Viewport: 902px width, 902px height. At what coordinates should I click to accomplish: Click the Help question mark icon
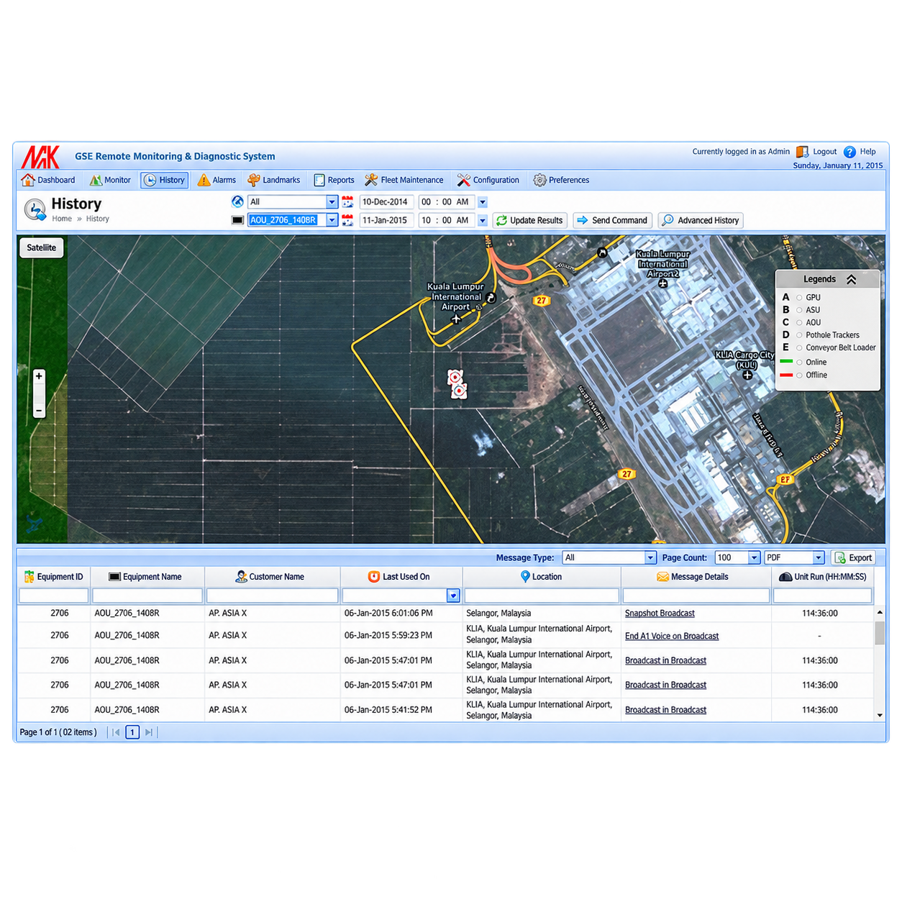pos(849,152)
